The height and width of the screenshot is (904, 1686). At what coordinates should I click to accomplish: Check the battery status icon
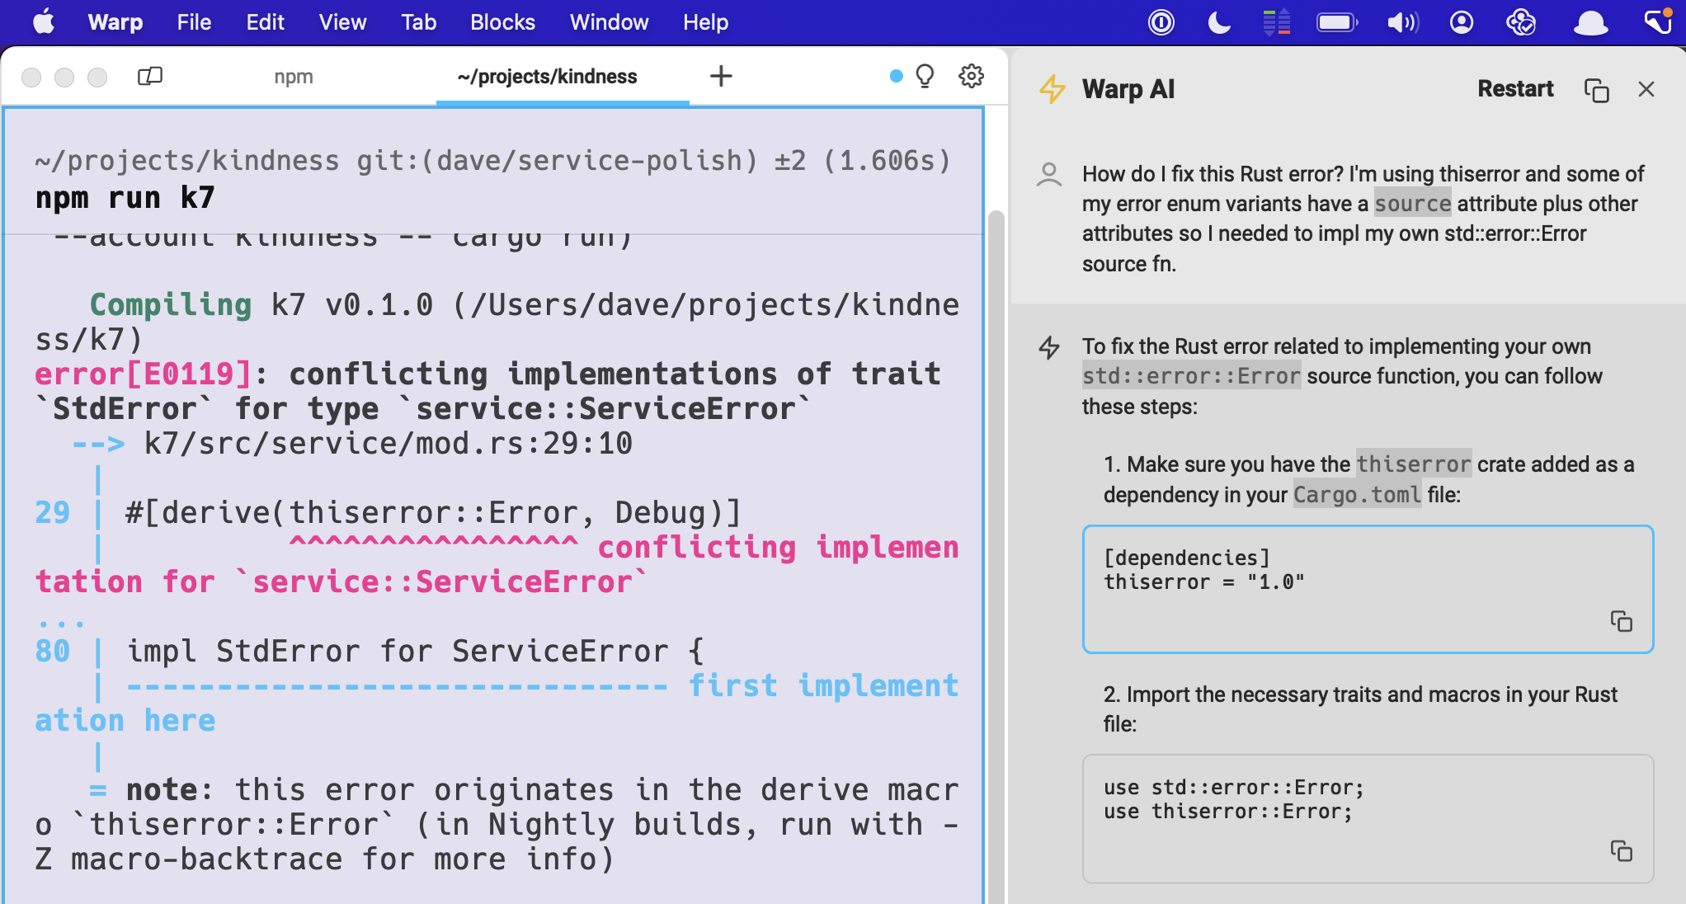coord(1336,22)
